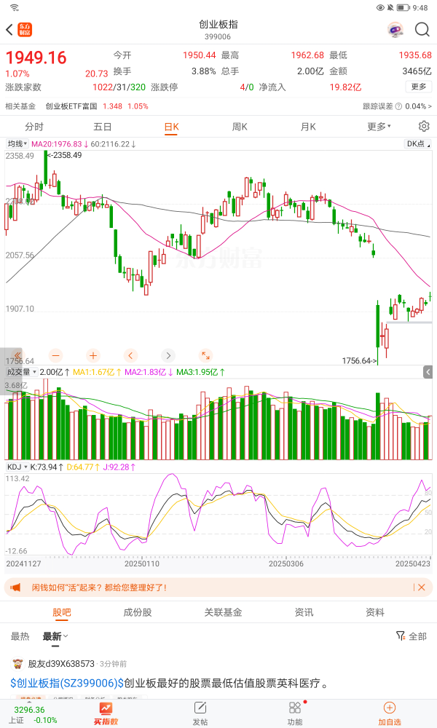Toggle DK点 indicator on chart
Viewport: 437px width, 728px height.
point(415,144)
